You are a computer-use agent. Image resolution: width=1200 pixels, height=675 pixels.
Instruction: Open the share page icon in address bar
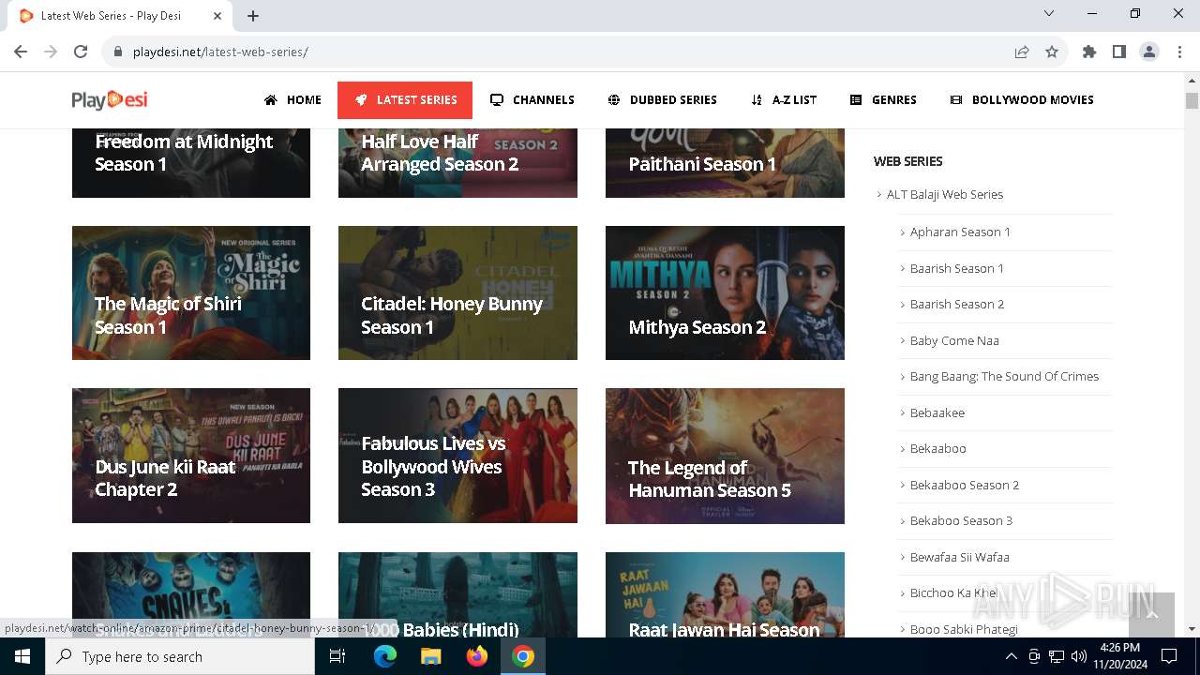pos(1022,52)
